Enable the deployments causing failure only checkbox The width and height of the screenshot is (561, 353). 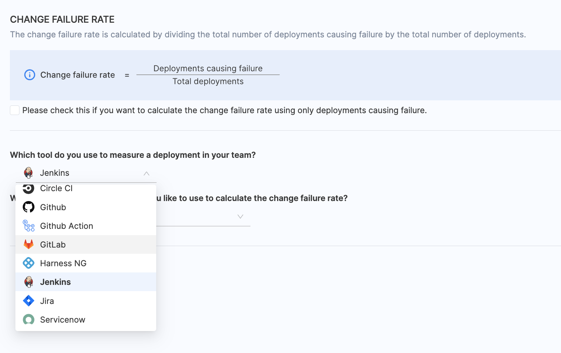[15, 110]
